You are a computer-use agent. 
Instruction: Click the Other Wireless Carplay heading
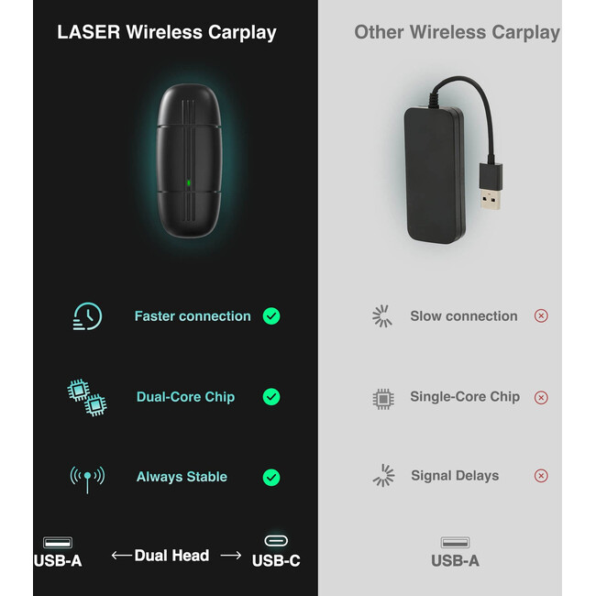click(x=457, y=33)
